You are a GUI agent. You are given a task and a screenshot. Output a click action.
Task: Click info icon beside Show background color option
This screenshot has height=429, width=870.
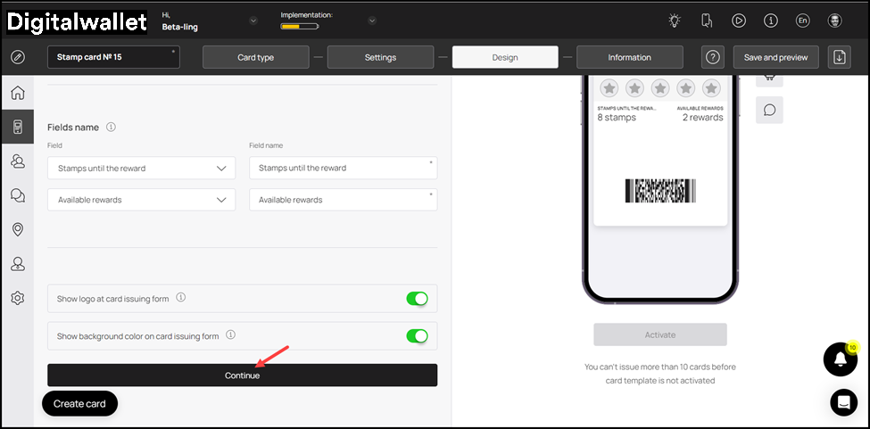coord(231,334)
